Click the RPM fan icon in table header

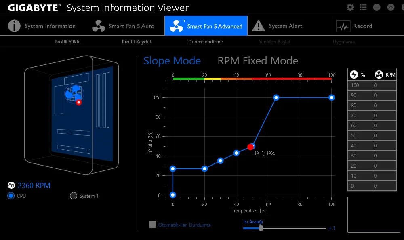tap(379, 74)
